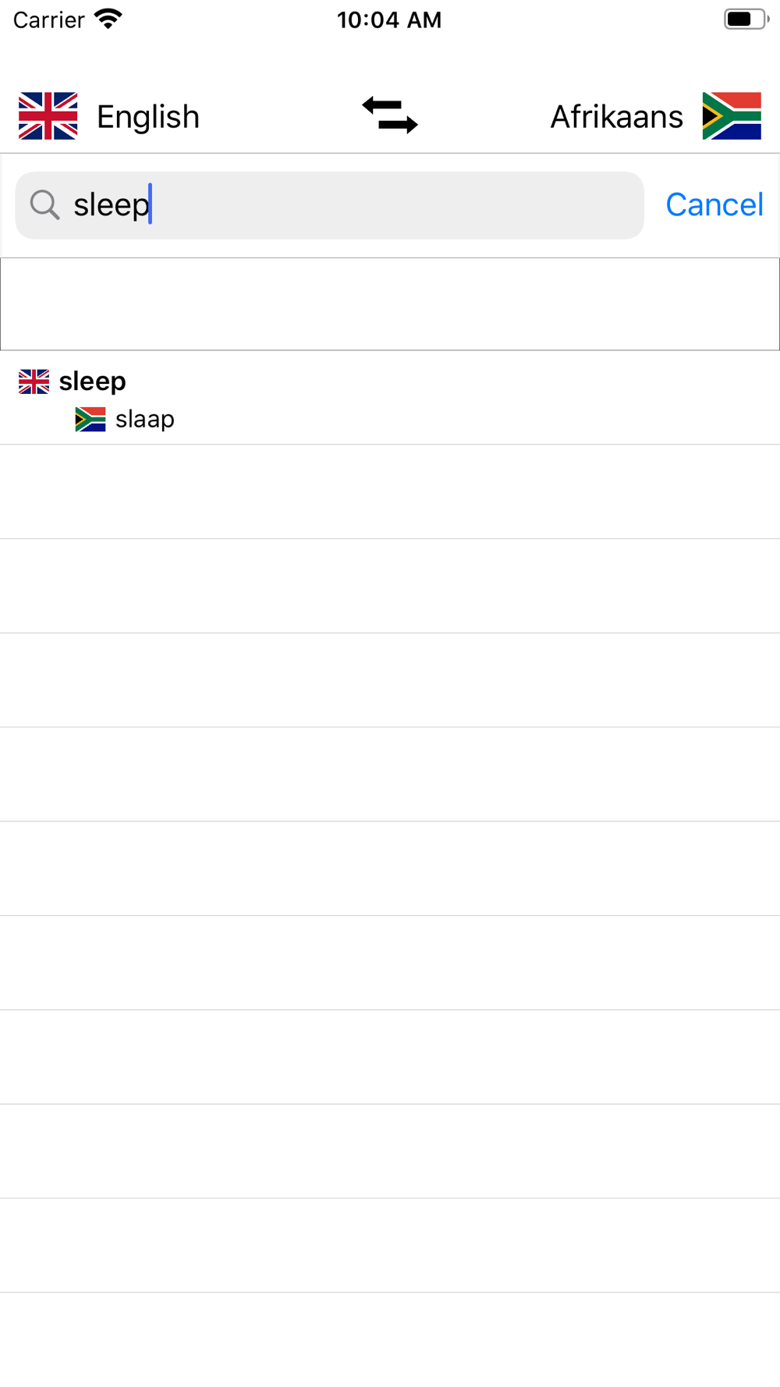Image resolution: width=780 pixels, height=1387 pixels.
Task: Select the Afrikaans target language label
Action: pos(616,117)
